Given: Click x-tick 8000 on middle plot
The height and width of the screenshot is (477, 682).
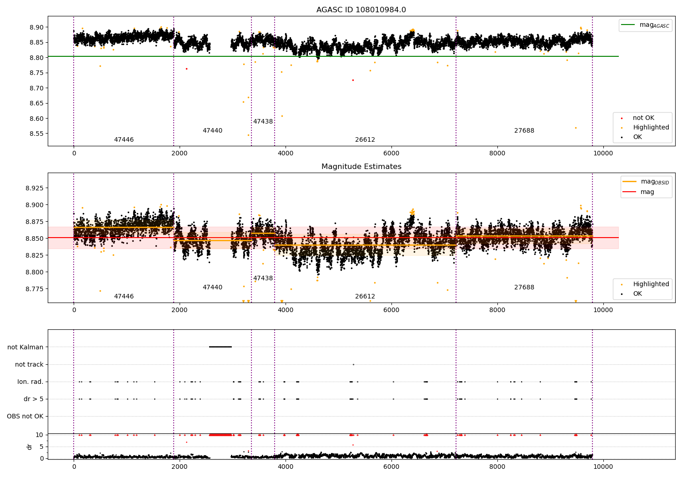Looking at the screenshot, I should pyautogui.click(x=497, y=310).
